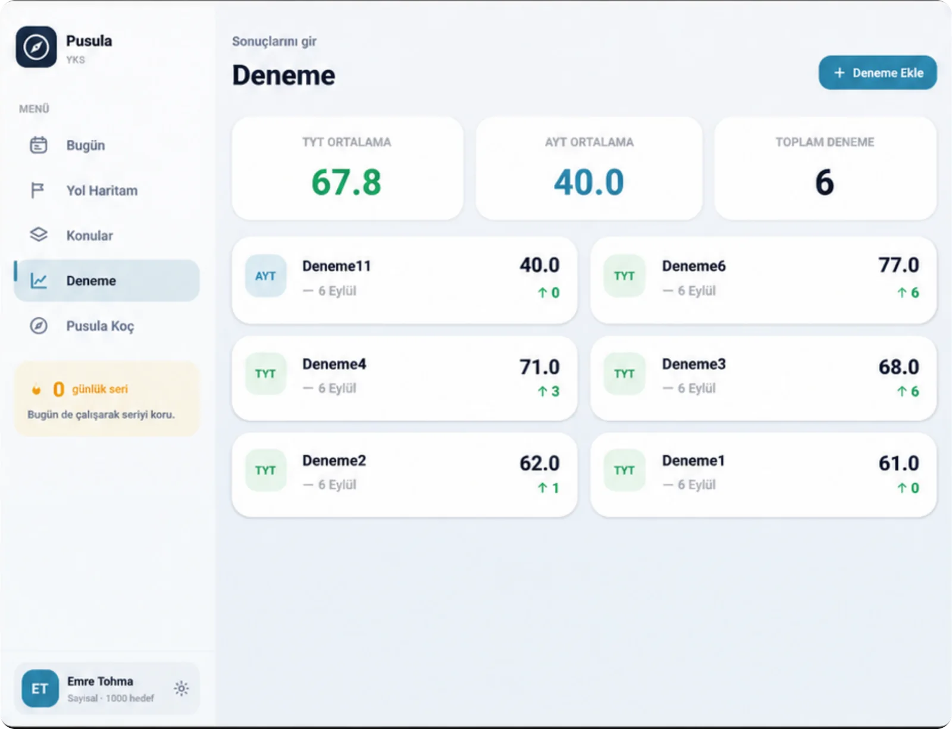Click the Pusula compass logo icon
Screen dimensions: 952x729
[36, 47]
